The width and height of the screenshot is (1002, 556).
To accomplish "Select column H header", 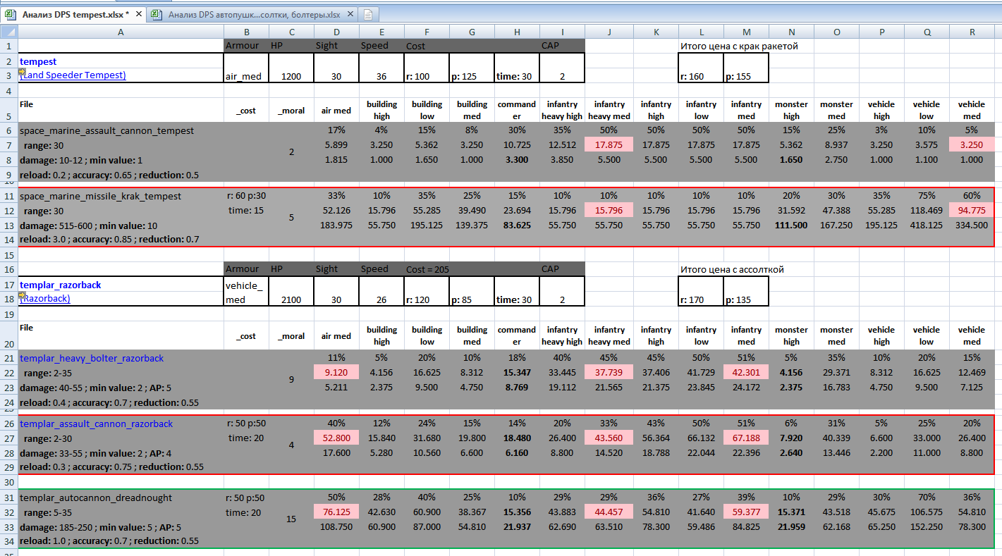I will 517,32.
